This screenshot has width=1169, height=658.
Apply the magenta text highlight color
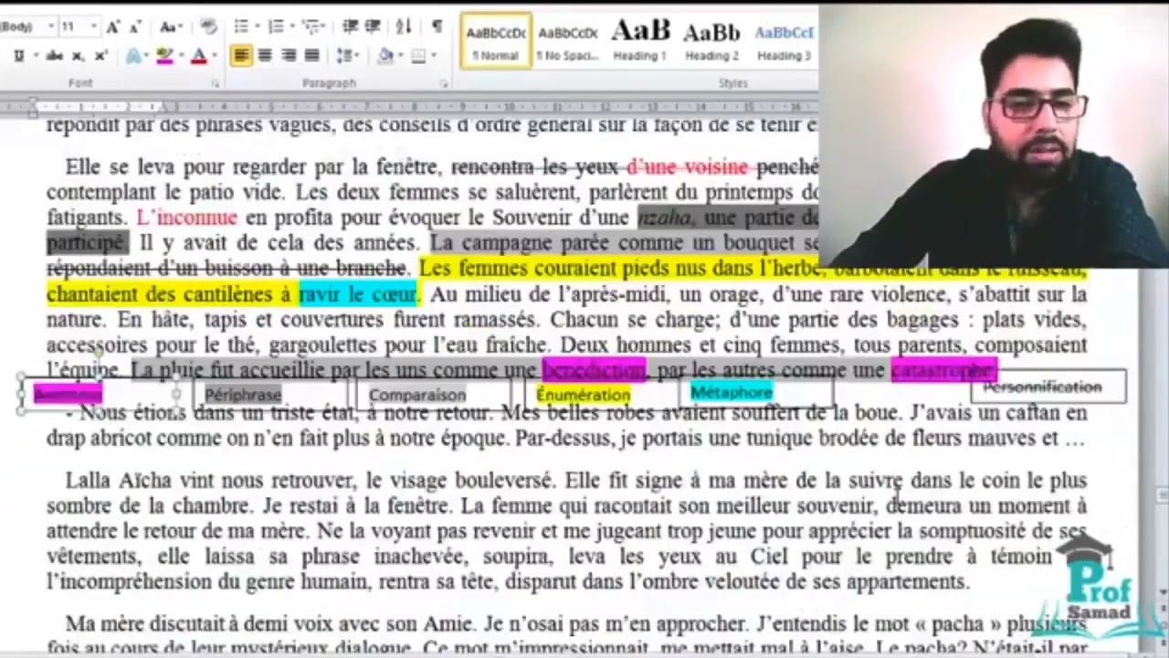[164, 56]
